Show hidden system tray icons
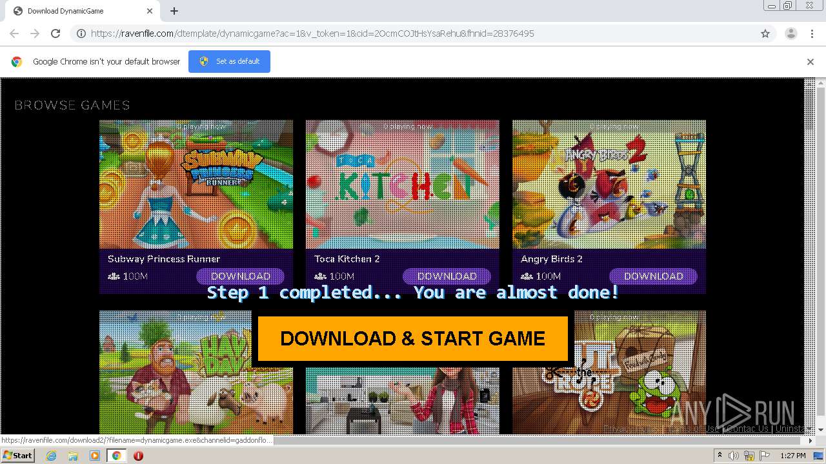Viewport: 826px width, 464px height. coord(721,456)
